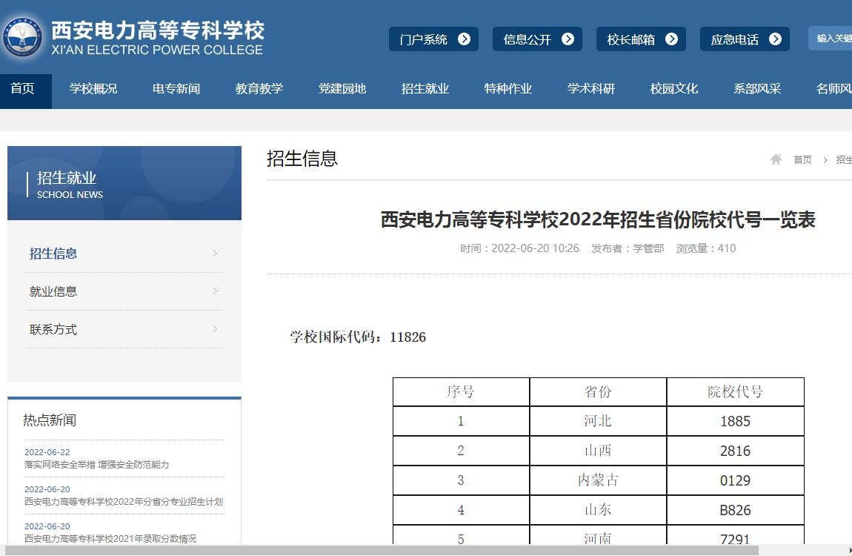
Task: Click the 内蒙古 province cell
Action: [x=598, y=480]
